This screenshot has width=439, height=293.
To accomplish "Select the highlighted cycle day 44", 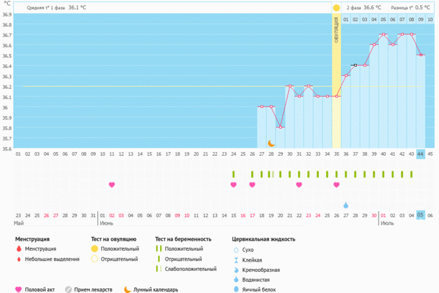I will (420, 154).
